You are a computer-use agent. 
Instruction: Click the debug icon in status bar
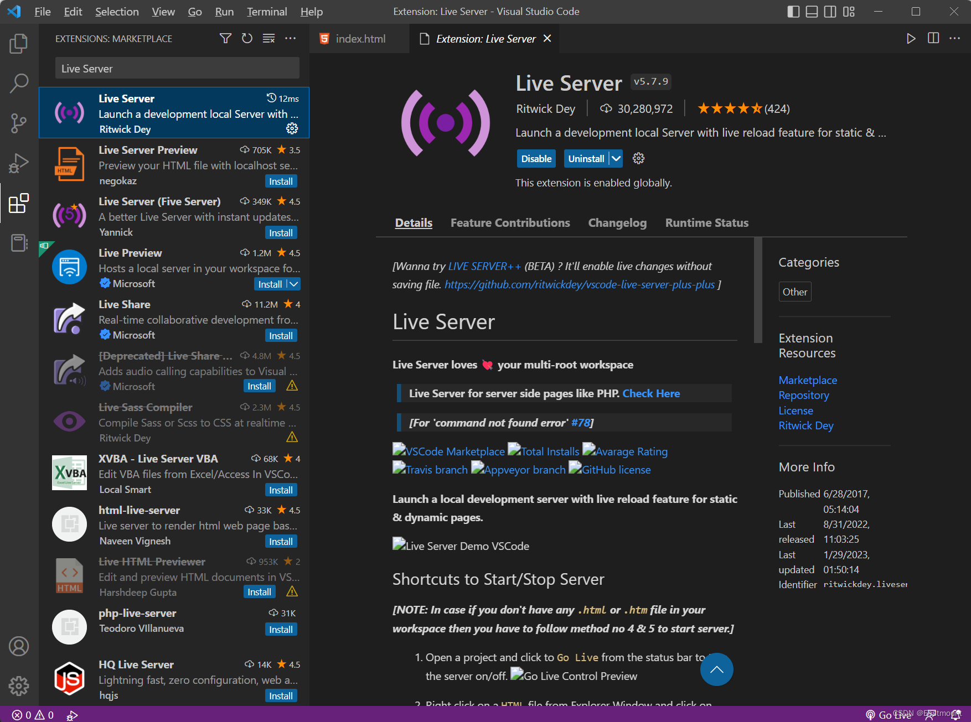pyautogui.click(x=72, y=715)
